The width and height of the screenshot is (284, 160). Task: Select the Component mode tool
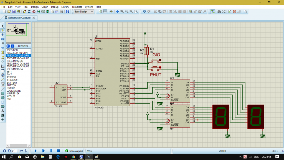[3, 30]
